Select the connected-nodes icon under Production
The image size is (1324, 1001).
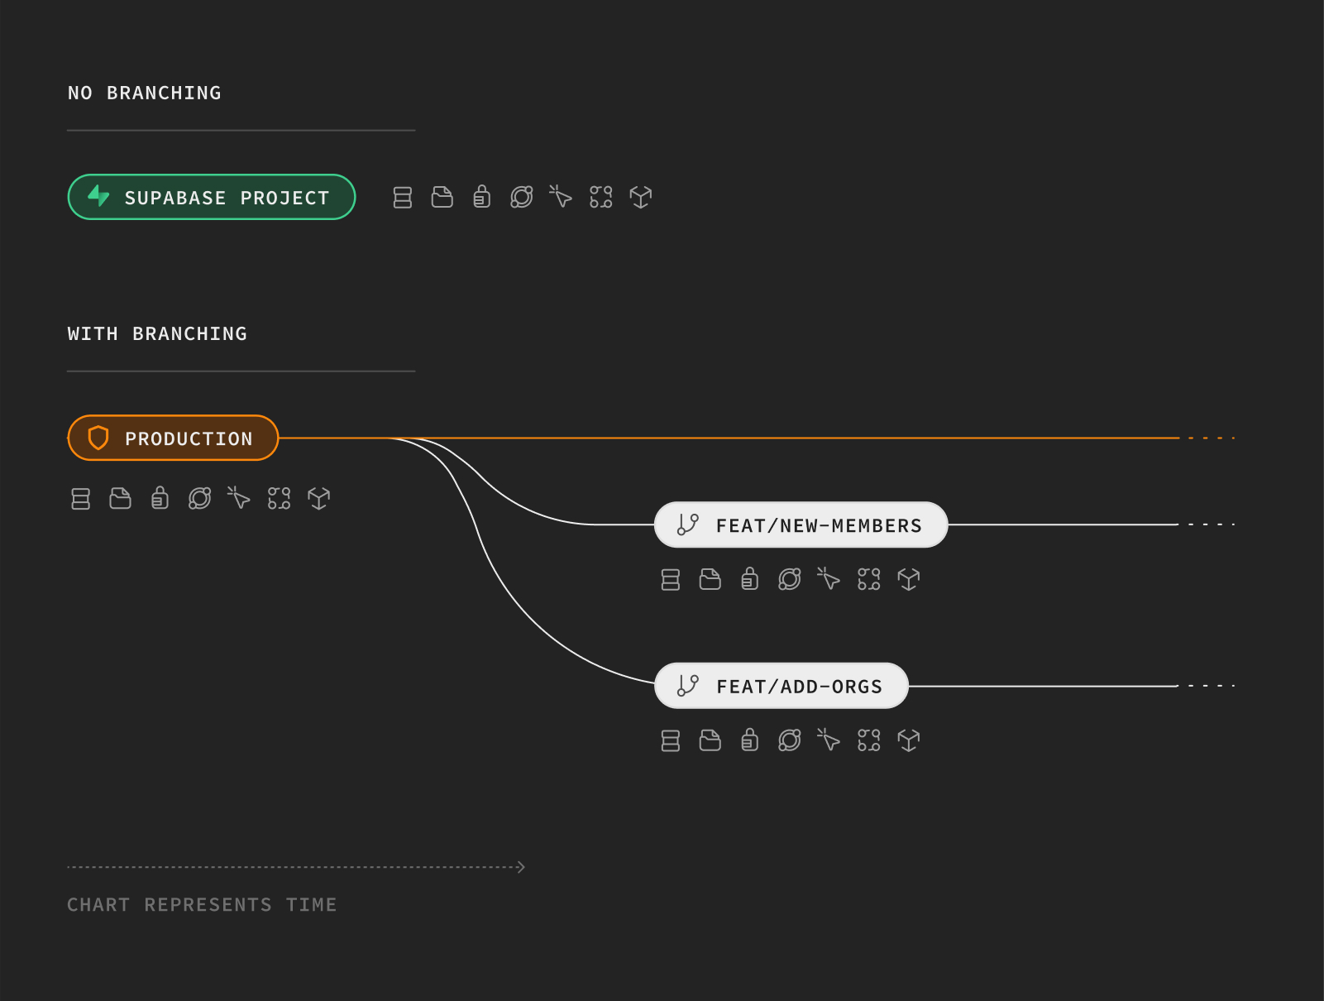tap(280, 498)
